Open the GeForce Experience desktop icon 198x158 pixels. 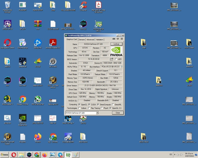coord(23,120)
